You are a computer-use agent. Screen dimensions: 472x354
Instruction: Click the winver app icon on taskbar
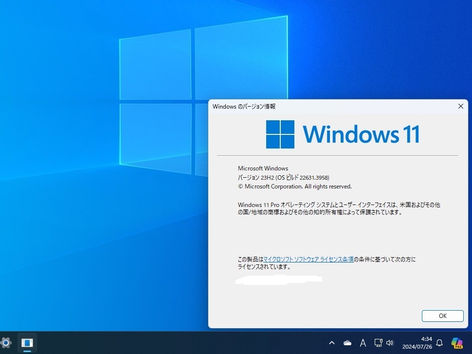point(27,343)
